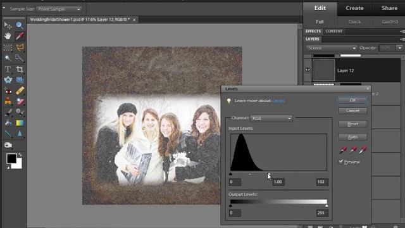Select the Quick Selection tool

click(20, 58)
